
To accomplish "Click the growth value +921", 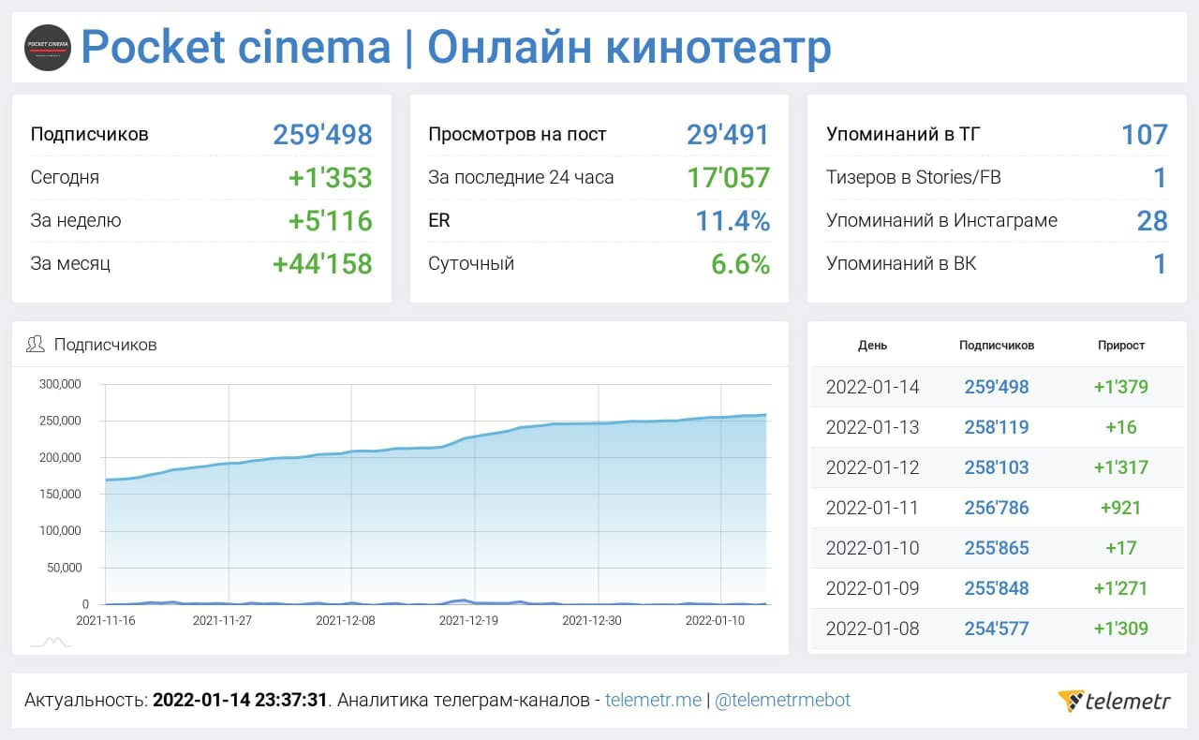I will (1121, 508).
